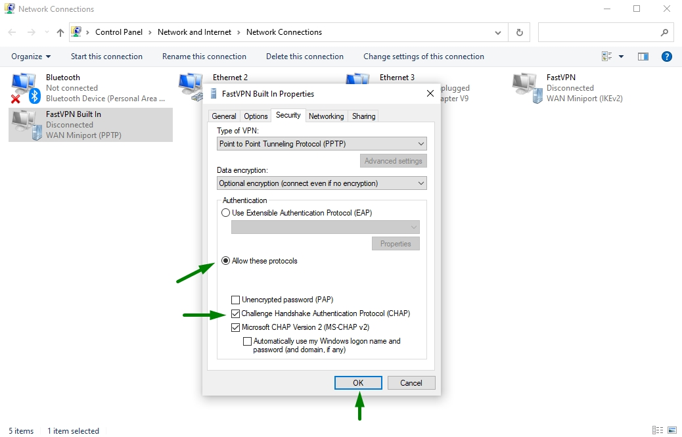Click Network Connections in the address bar
The height and width of the screenshot is (437, 682).
pyautogui.click(x=284, y=32)
